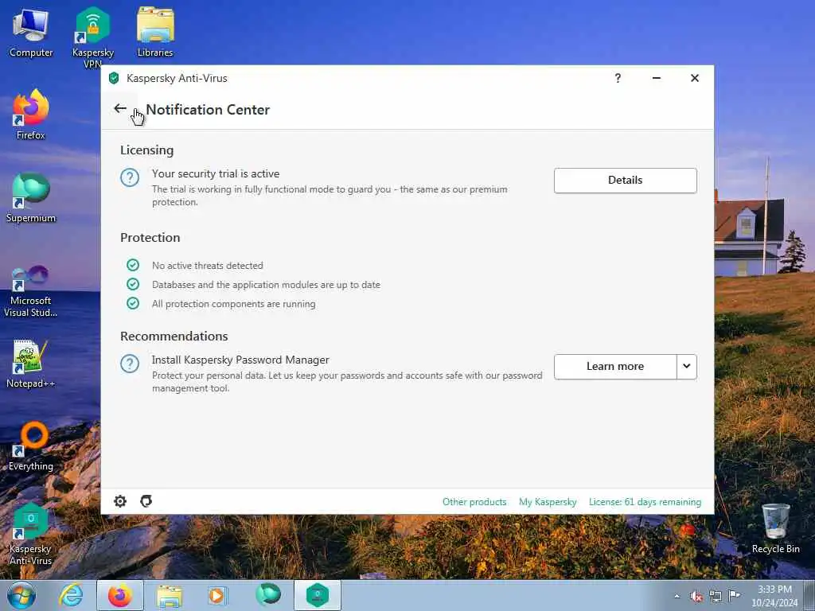This screenshot has height=611, width=815.
Task: Click the Learn more button
Action: pos(615,366)
